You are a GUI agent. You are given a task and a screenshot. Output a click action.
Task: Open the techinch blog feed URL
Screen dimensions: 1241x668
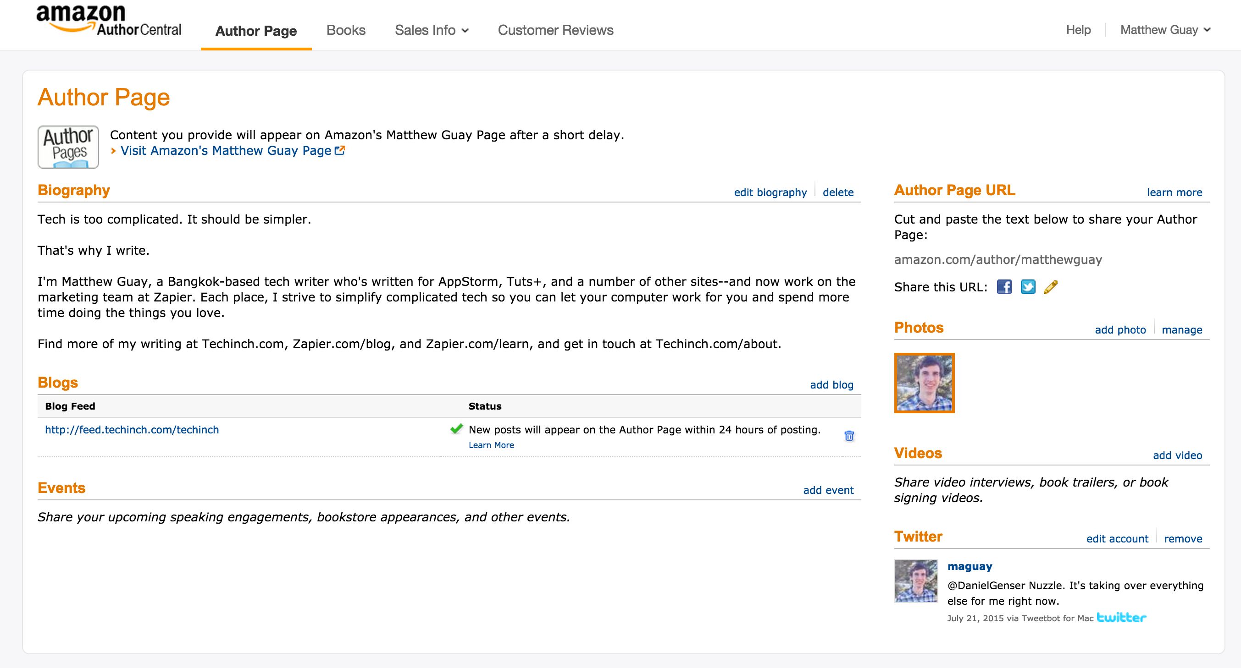132,430
